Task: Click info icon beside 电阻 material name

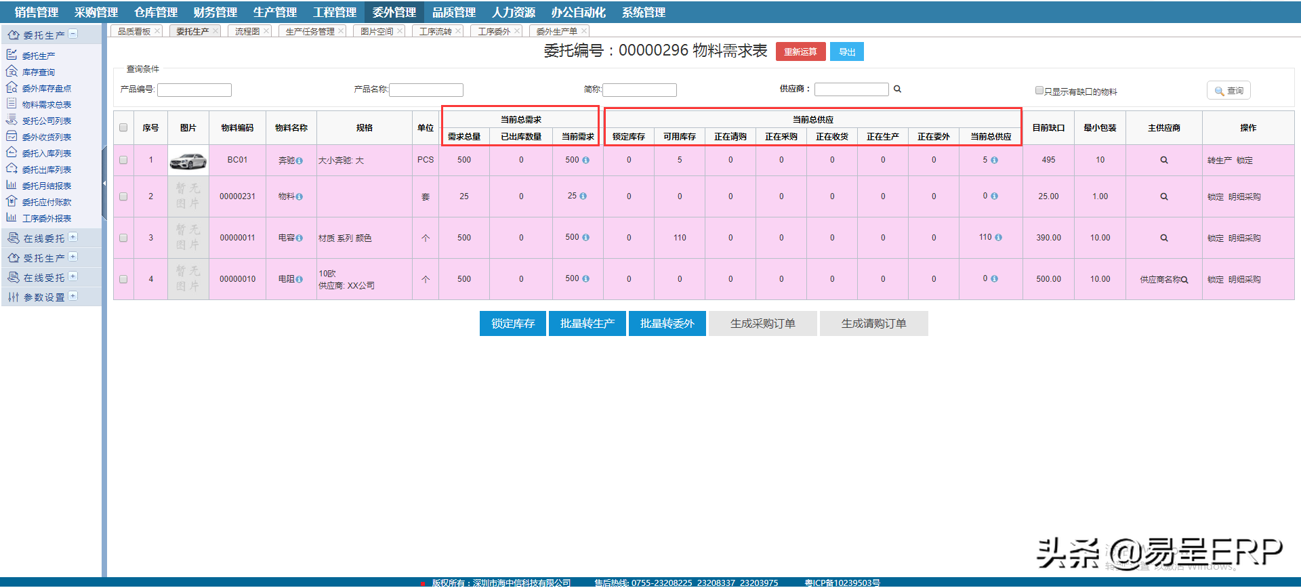Action: tap(299, 279)
